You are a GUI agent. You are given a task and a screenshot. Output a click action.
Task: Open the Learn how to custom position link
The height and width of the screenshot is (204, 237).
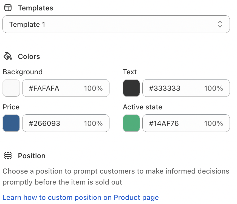click(x=81, y=197)
